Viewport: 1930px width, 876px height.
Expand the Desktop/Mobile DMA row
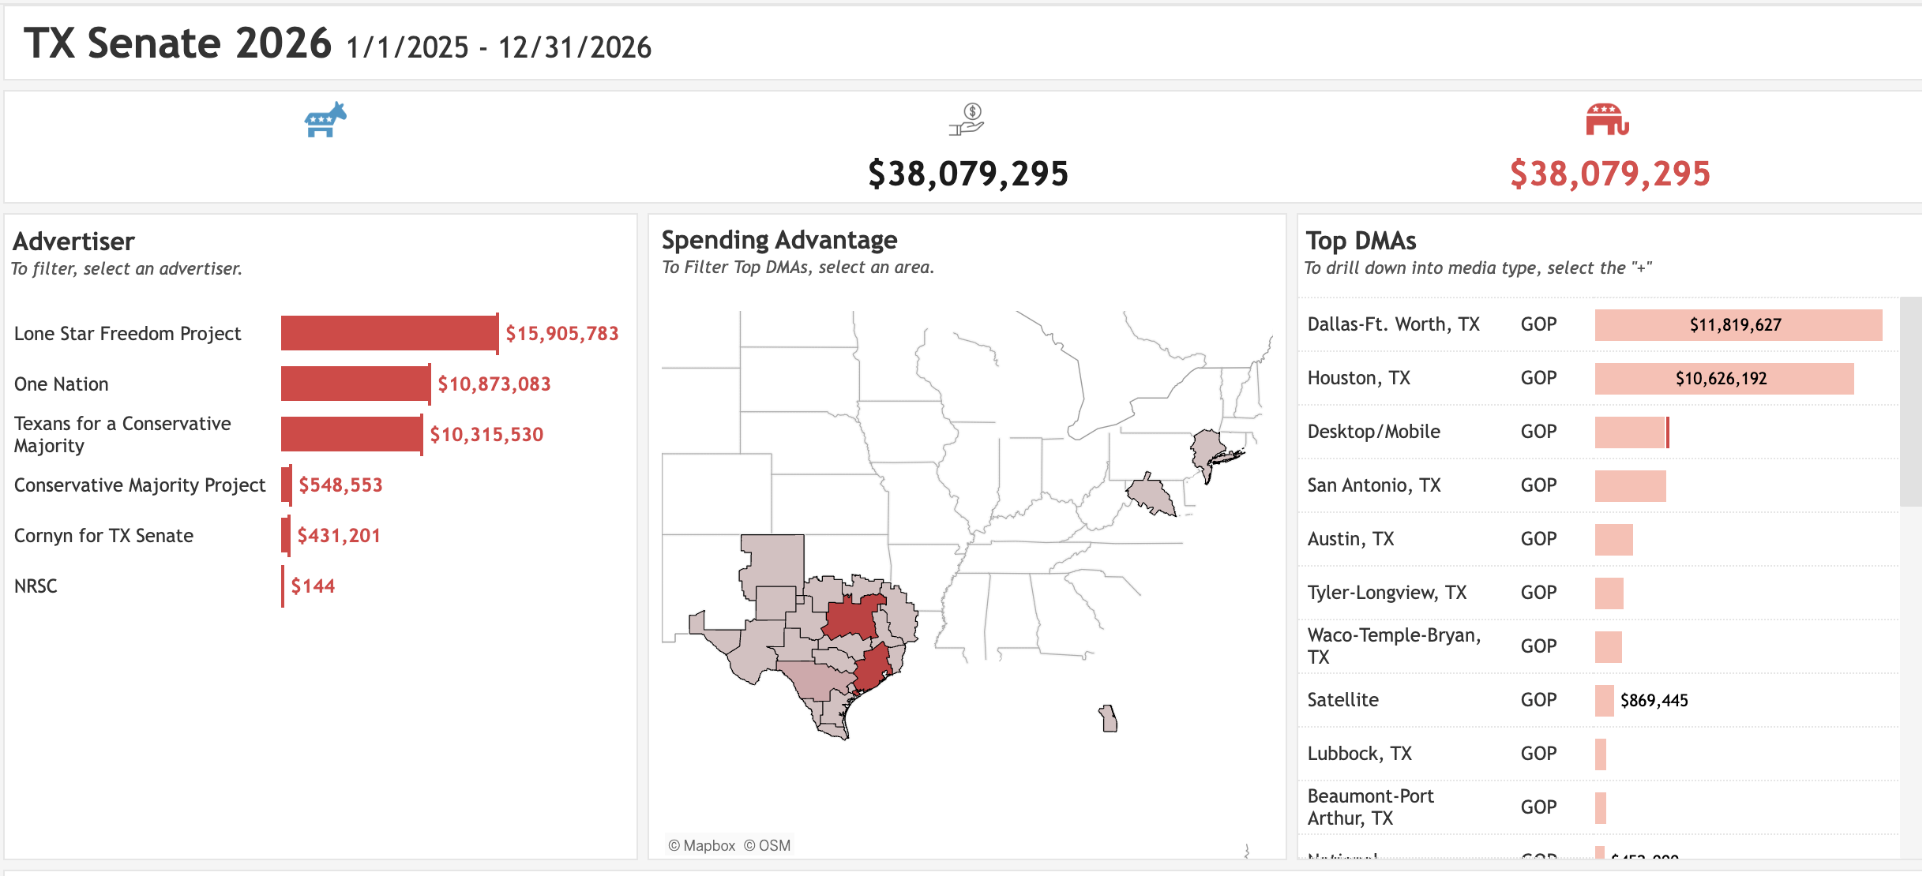1373,432
